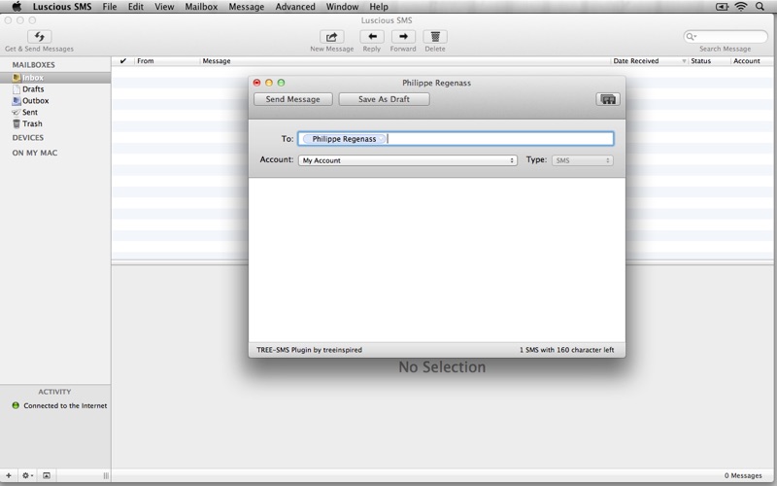
Task: Click the checkmark column header
Action: tap(123, 61)
